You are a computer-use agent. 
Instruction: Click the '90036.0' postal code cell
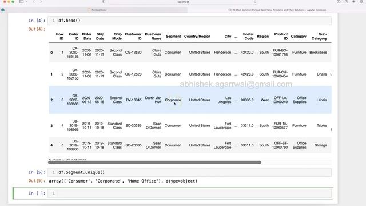[247, 100]
